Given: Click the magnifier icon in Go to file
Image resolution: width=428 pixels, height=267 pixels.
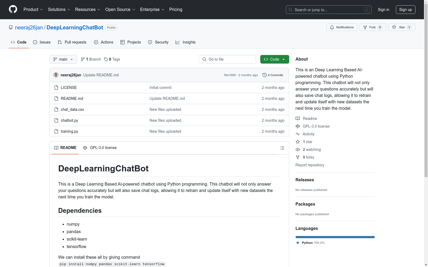Looking at the screenshot, I should (204, 59).
